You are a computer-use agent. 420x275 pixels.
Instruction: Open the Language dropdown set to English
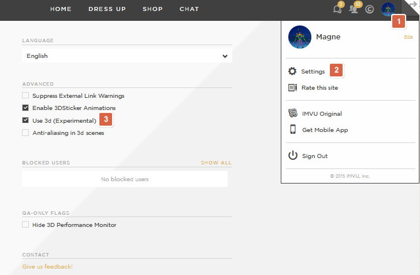(x=127, y=56)
